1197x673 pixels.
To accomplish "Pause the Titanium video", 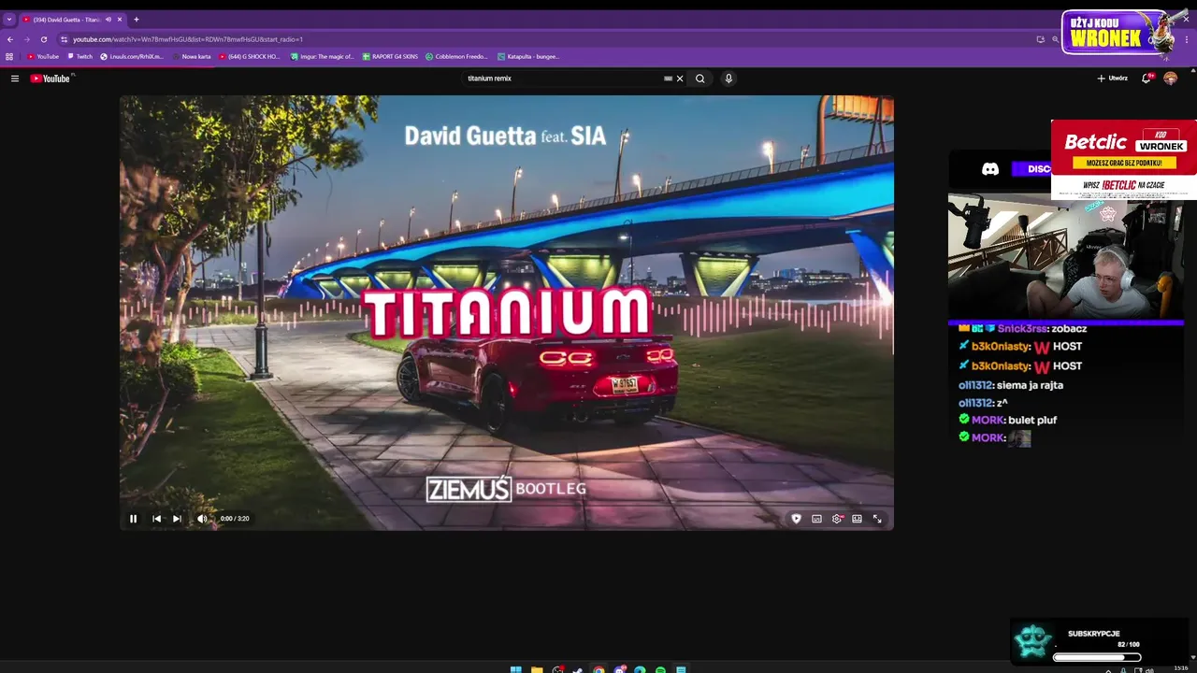I will (133, 519).
